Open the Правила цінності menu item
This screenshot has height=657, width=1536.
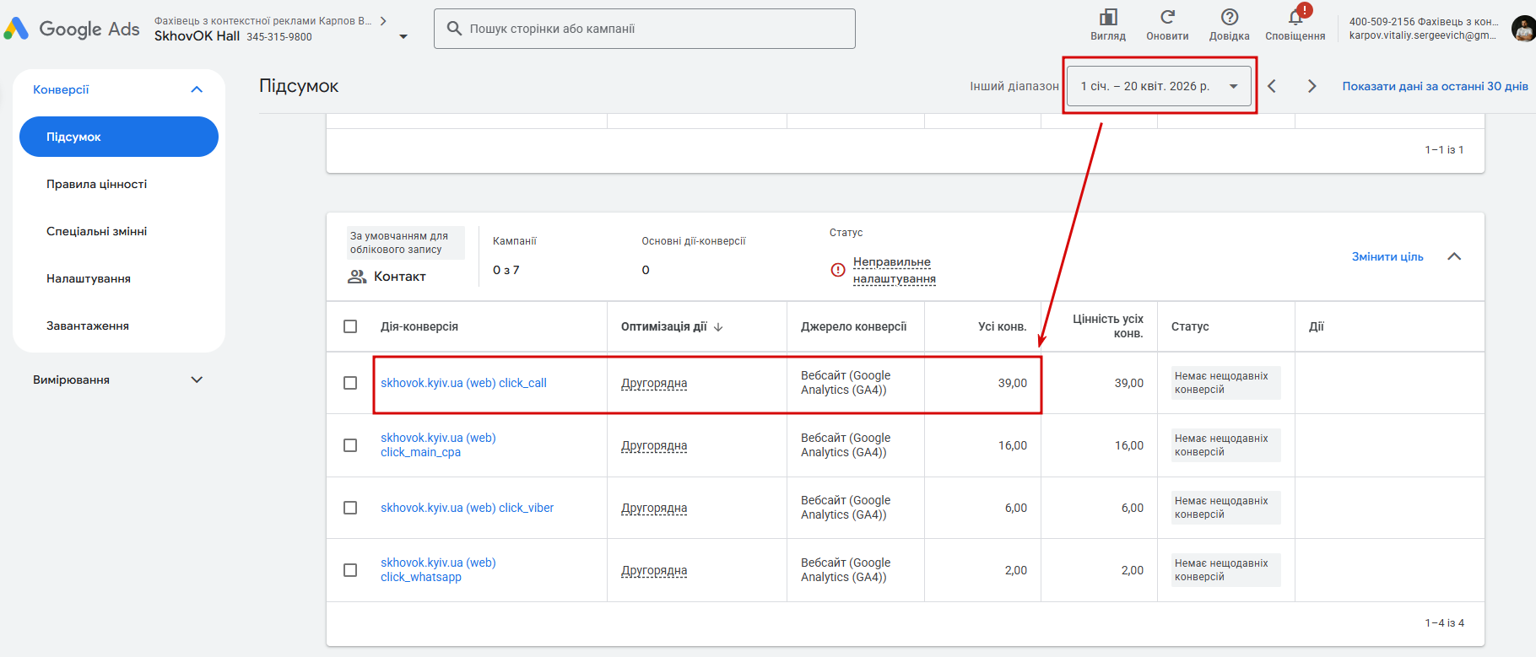coord(97,184)
